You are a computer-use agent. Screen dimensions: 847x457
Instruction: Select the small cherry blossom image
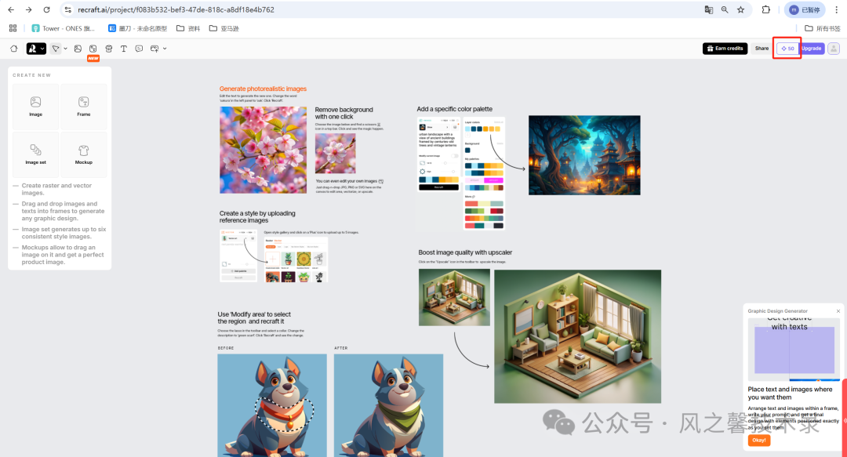336,154
